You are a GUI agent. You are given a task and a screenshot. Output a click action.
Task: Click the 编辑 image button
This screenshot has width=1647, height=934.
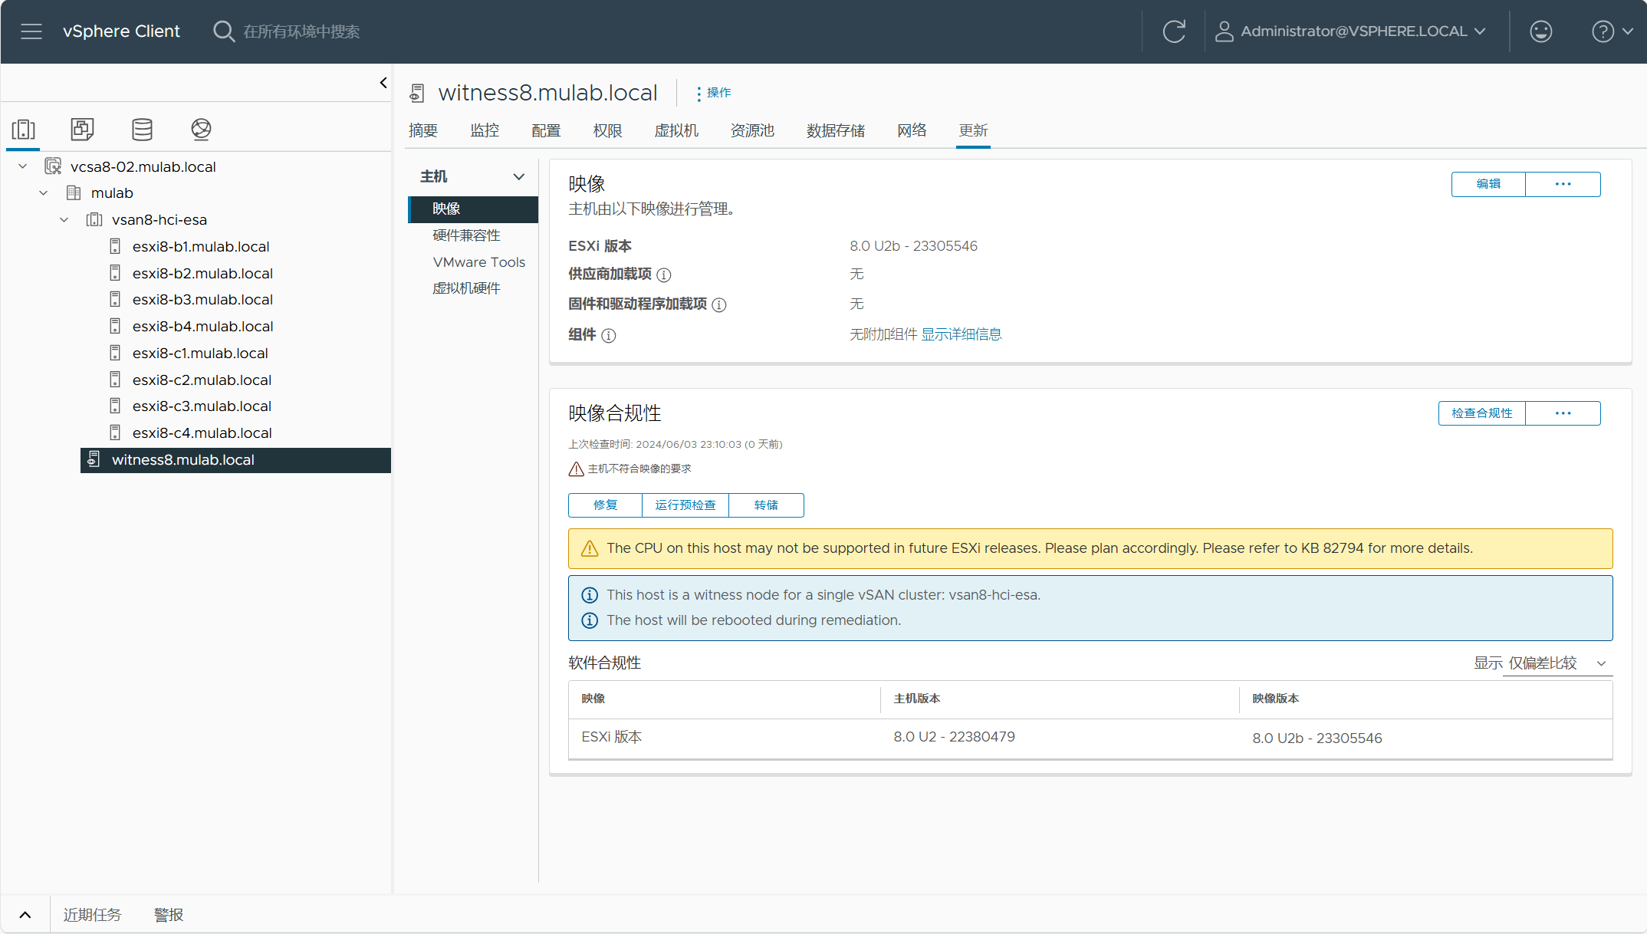tap(1488, 184)
